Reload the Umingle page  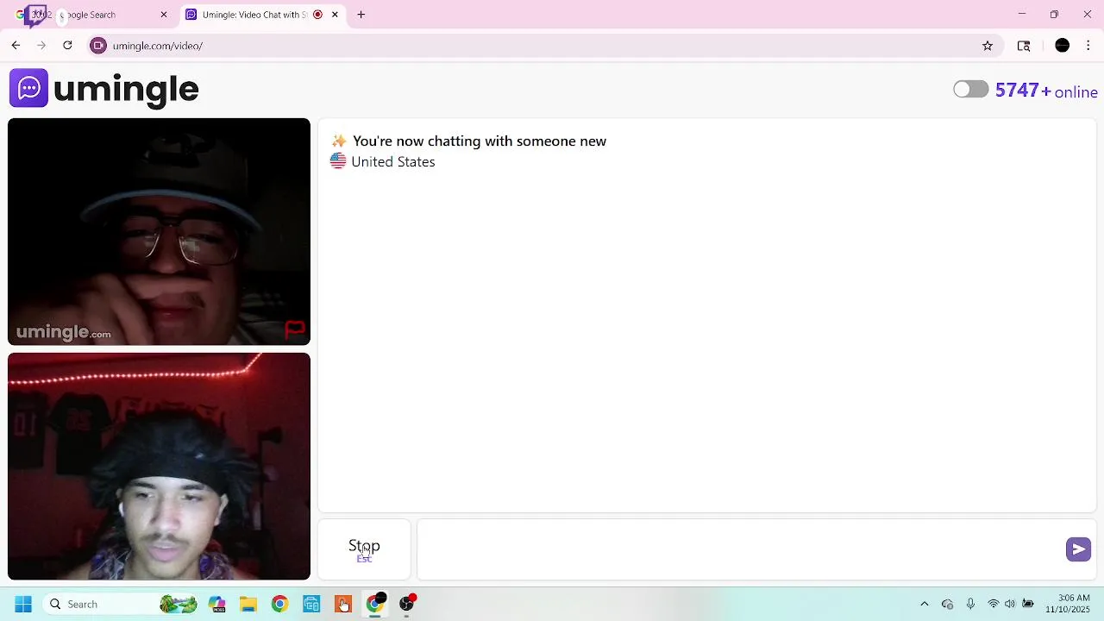[67, 46]
